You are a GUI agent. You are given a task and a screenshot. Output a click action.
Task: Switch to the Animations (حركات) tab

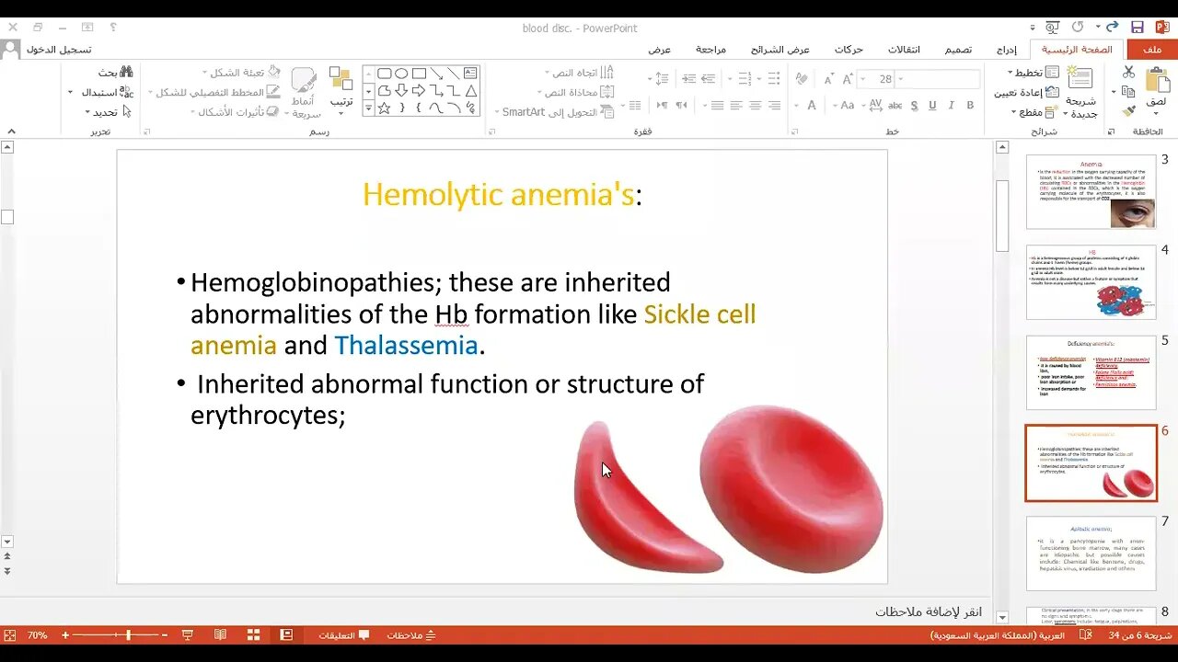(x=849, y=50)
